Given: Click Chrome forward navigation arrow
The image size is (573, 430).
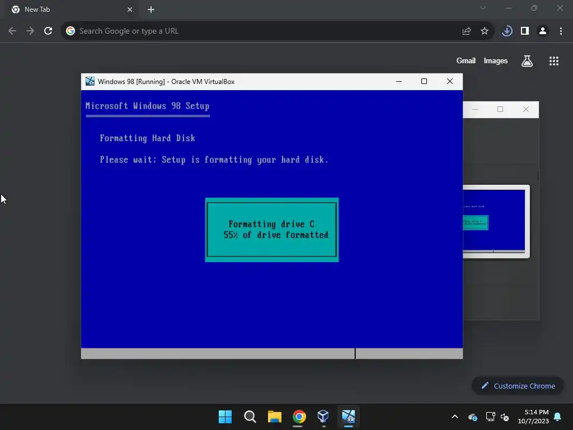Looking at the screenshot, I should pos(30,31).
